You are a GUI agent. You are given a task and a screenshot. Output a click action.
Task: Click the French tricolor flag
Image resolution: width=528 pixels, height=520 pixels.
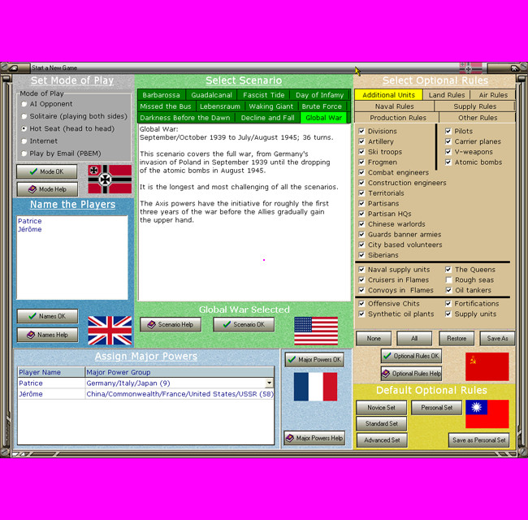(315, 387)
